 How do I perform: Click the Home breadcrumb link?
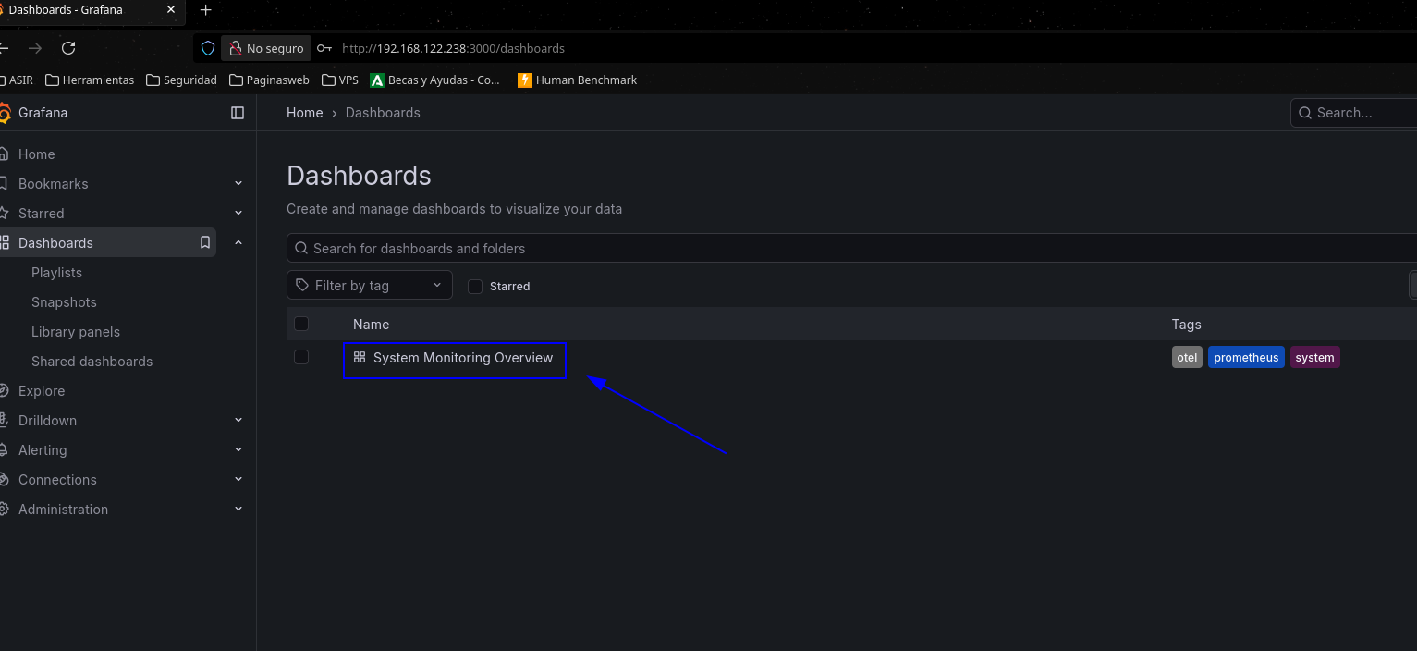[x=305, y=113]
